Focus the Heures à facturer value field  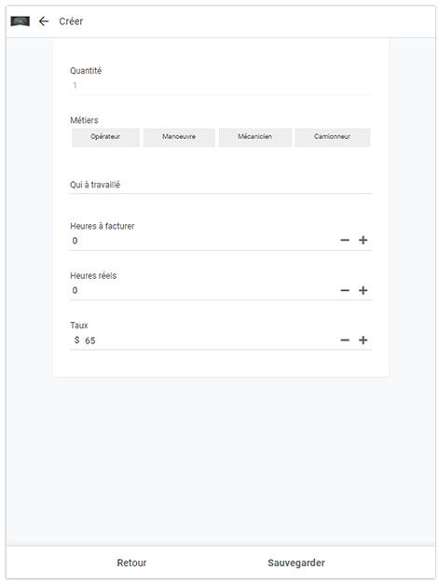click(204, 241)
